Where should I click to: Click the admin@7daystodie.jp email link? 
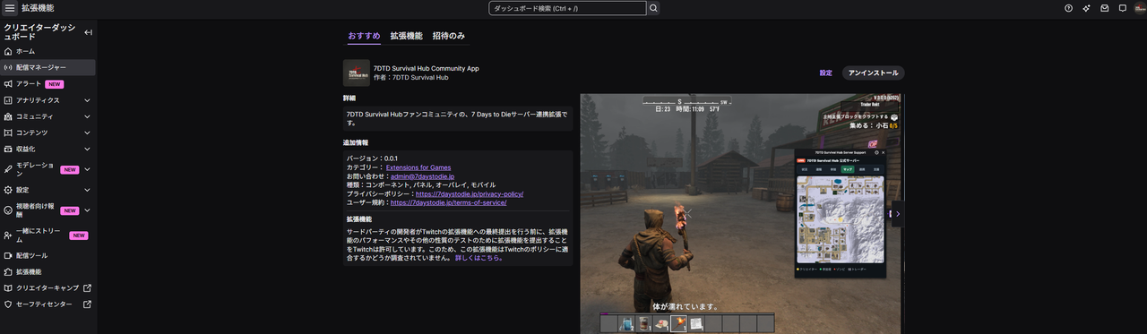tap(423, 176)
